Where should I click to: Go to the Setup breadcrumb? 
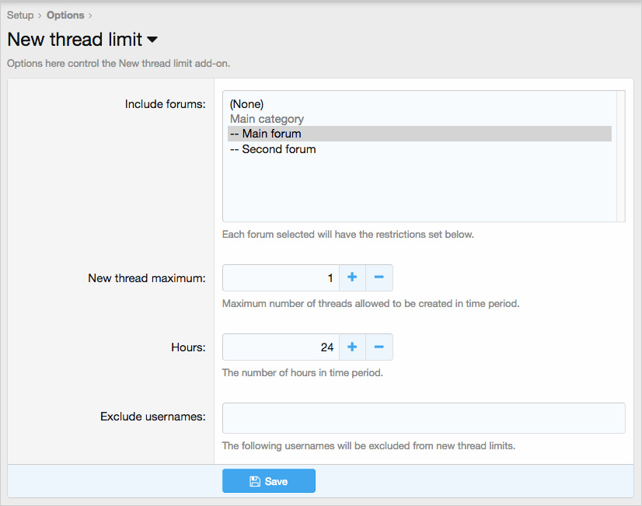pos(20,15)
